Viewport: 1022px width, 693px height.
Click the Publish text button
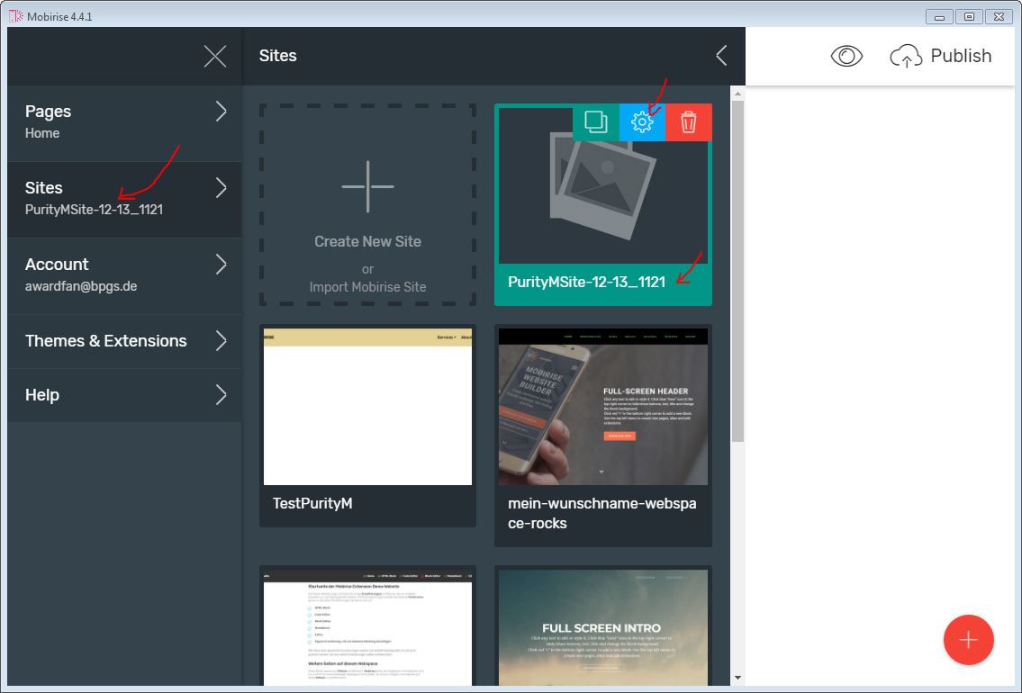point(961,56)
